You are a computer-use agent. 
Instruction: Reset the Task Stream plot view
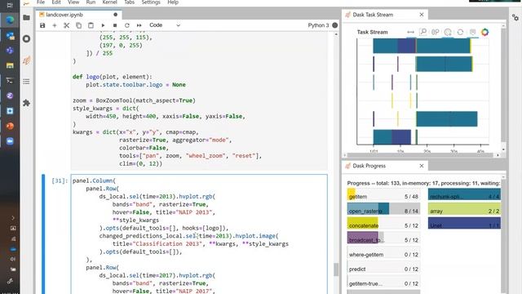tap(460, 32)
